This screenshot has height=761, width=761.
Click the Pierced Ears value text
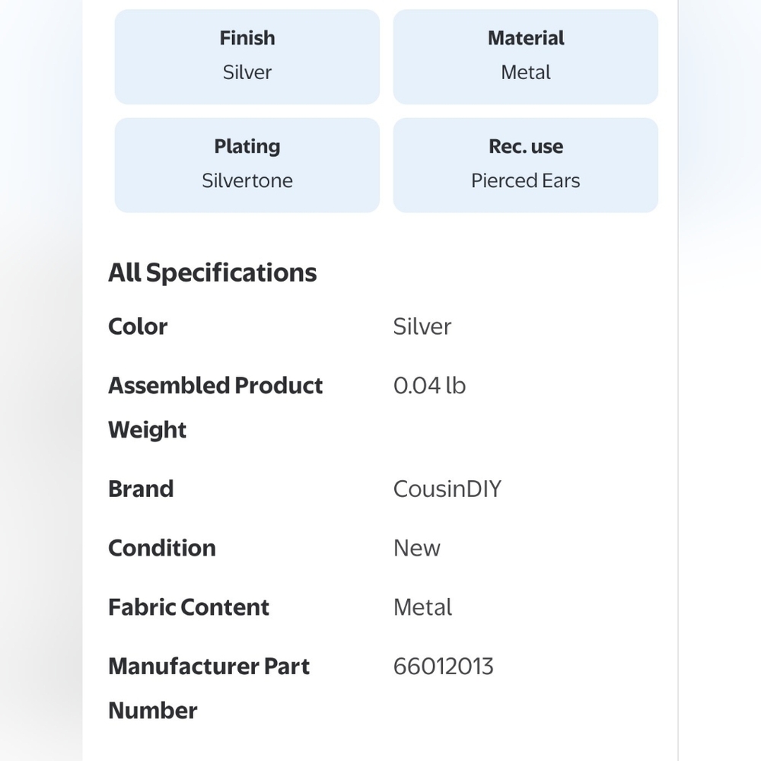pos(526,180)
